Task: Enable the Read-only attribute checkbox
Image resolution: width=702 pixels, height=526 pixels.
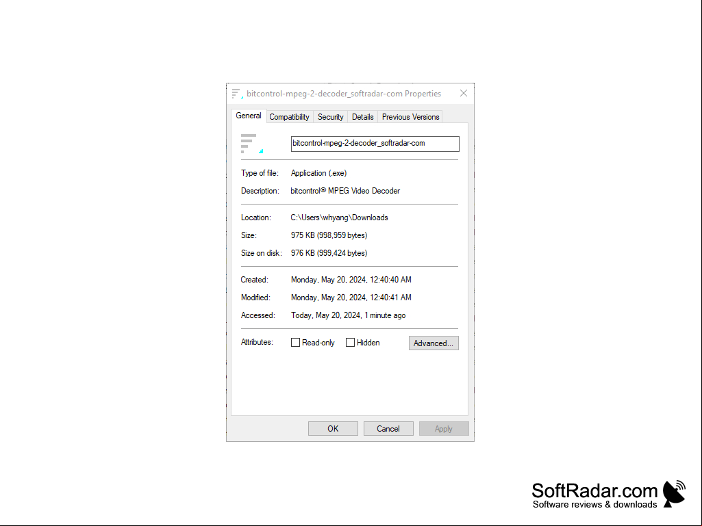Action: pyautogui.click(x=295, y=343)
